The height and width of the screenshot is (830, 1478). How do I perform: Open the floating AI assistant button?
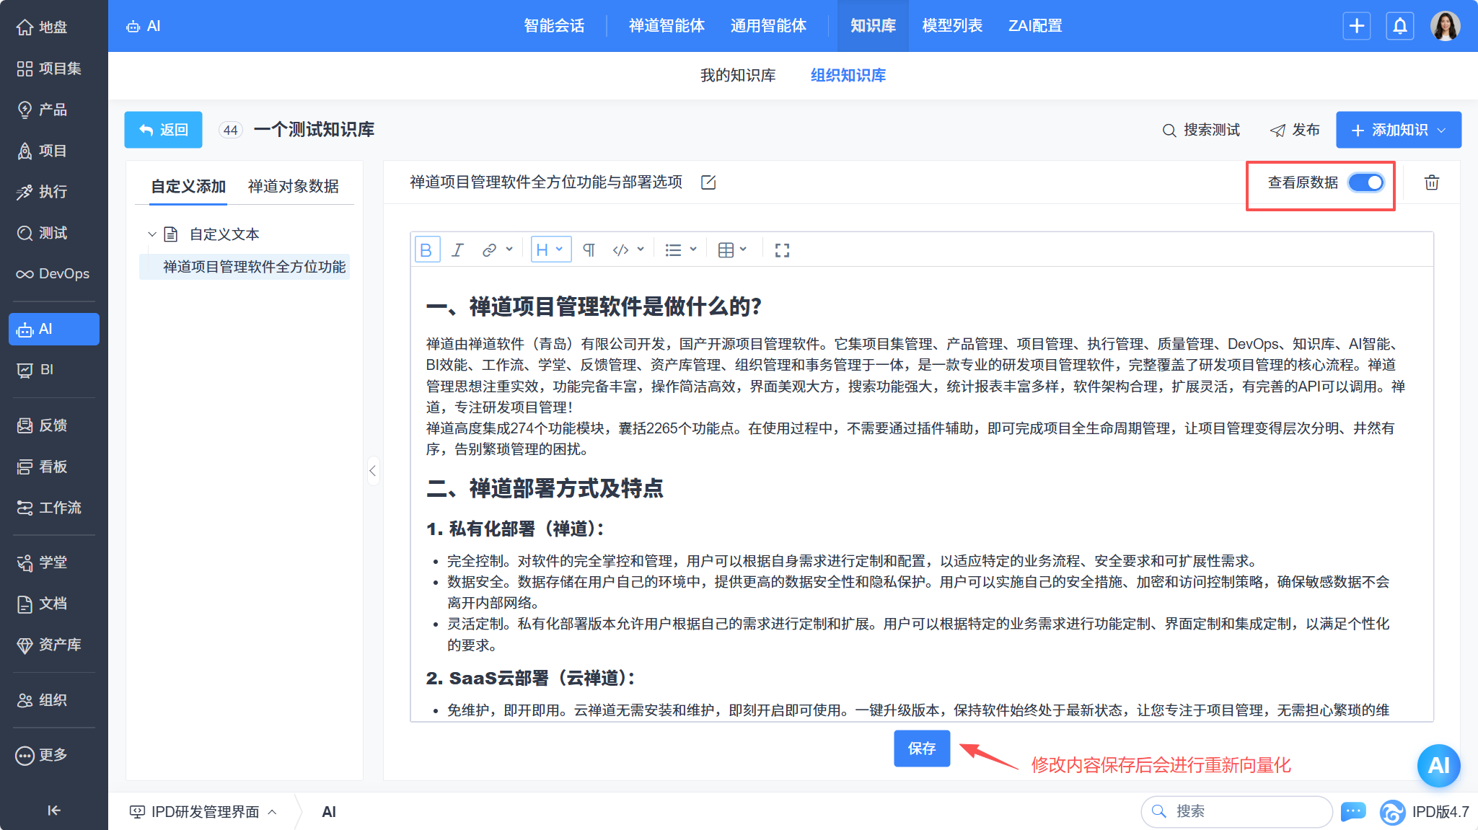pos(1438,765)
